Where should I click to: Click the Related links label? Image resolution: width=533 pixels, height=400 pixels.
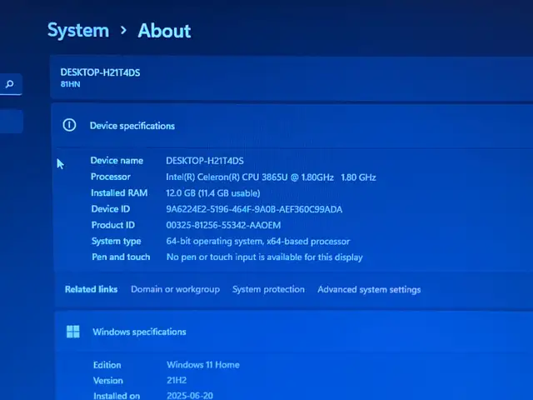tap(91, 289)
